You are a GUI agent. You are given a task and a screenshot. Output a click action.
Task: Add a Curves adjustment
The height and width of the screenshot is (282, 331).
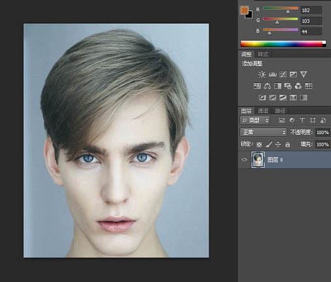(x=283, y=75)
